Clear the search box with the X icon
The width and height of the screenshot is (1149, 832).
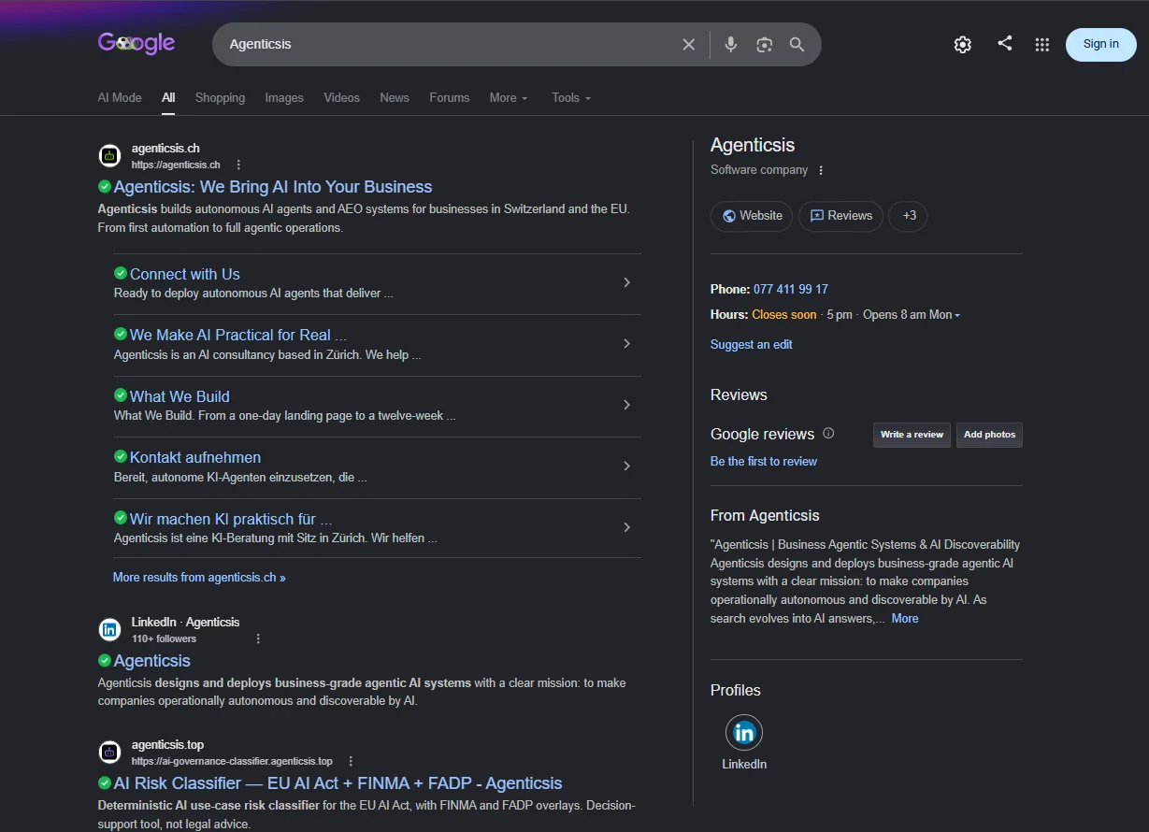coord(689,44)
